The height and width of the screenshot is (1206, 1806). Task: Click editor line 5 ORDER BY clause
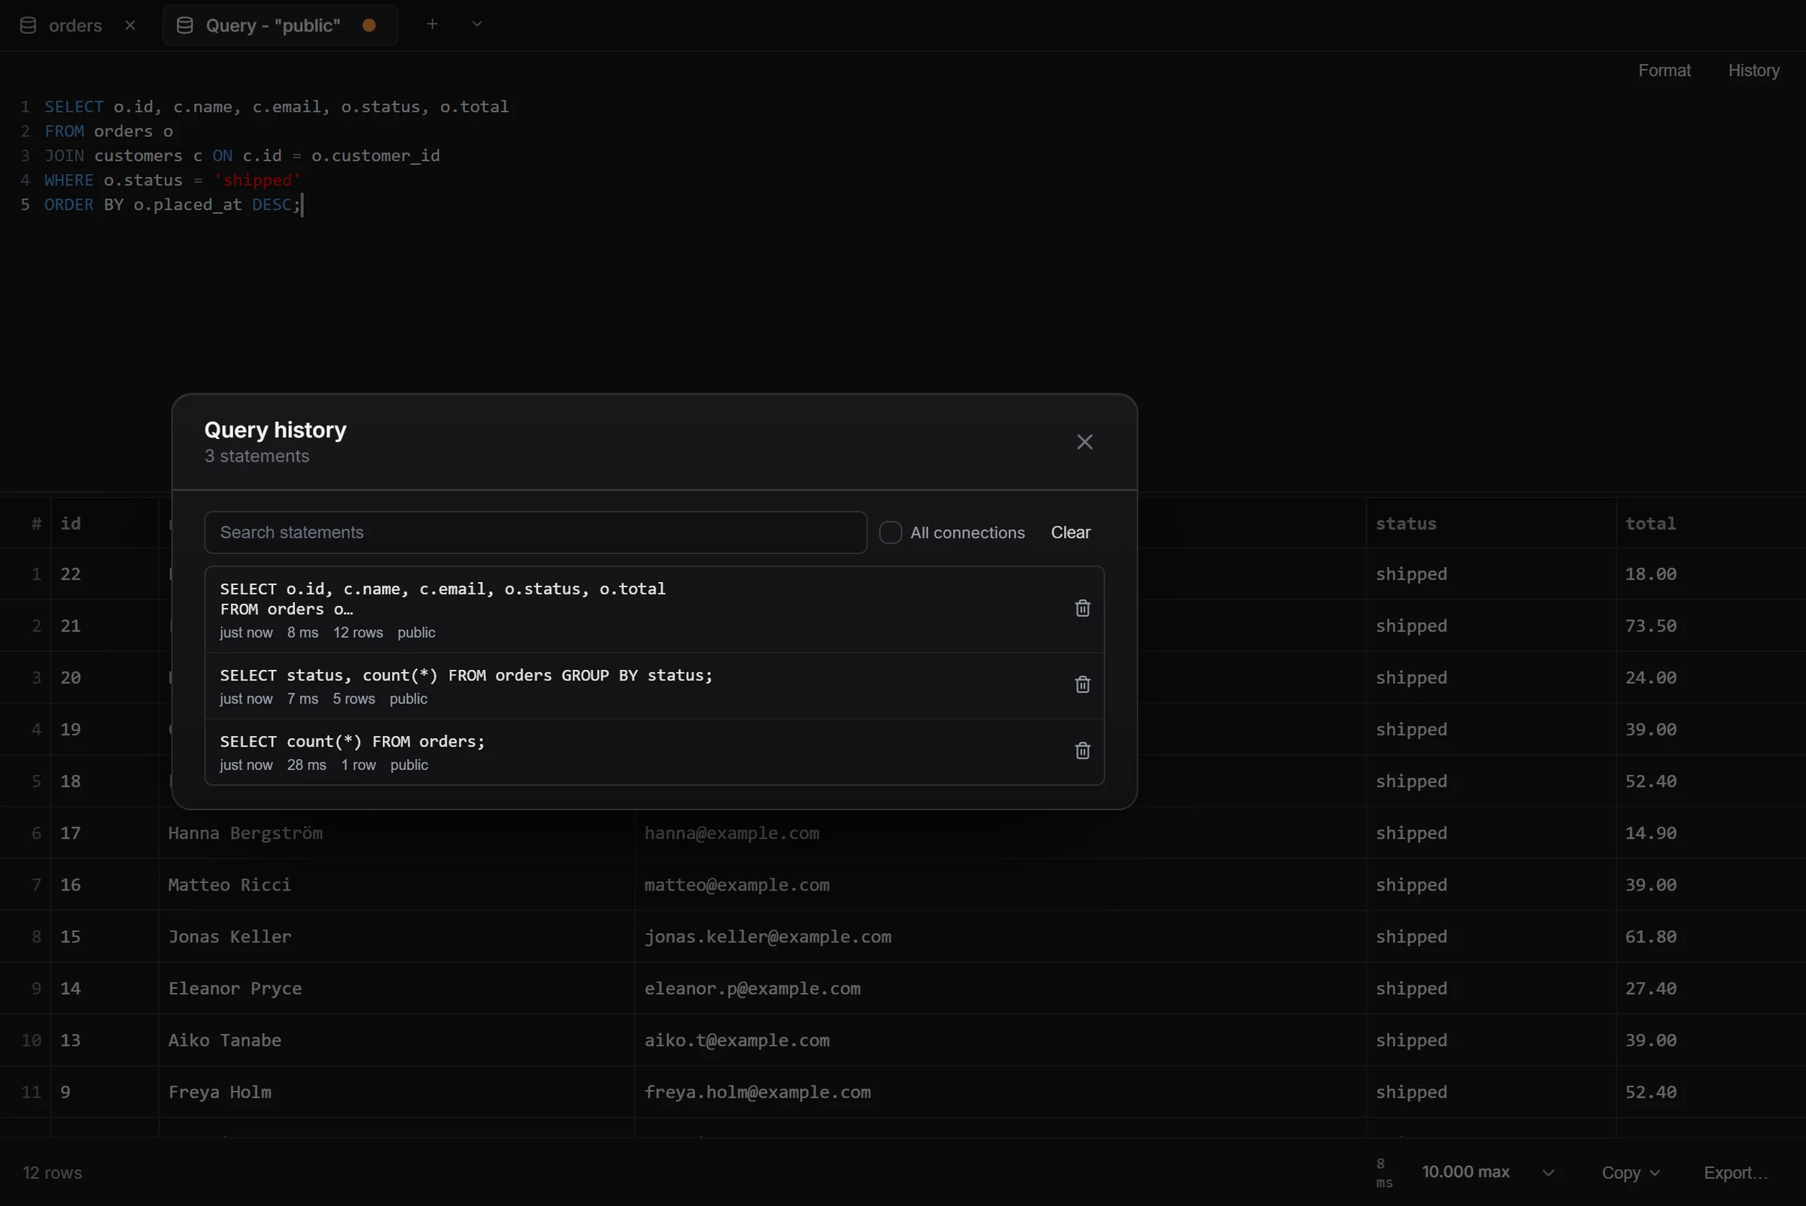(x=172, y=205)
